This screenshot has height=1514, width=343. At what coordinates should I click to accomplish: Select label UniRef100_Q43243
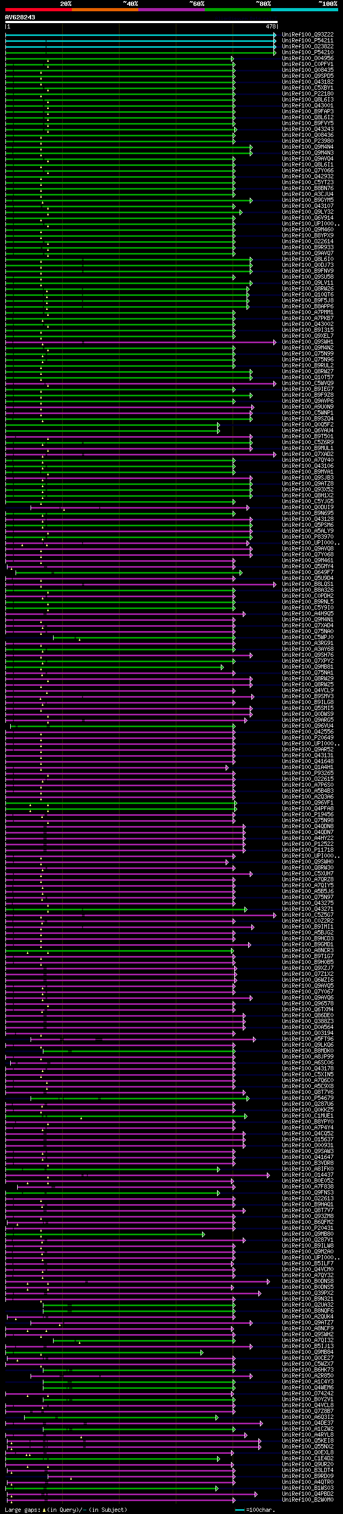[308, 129]
